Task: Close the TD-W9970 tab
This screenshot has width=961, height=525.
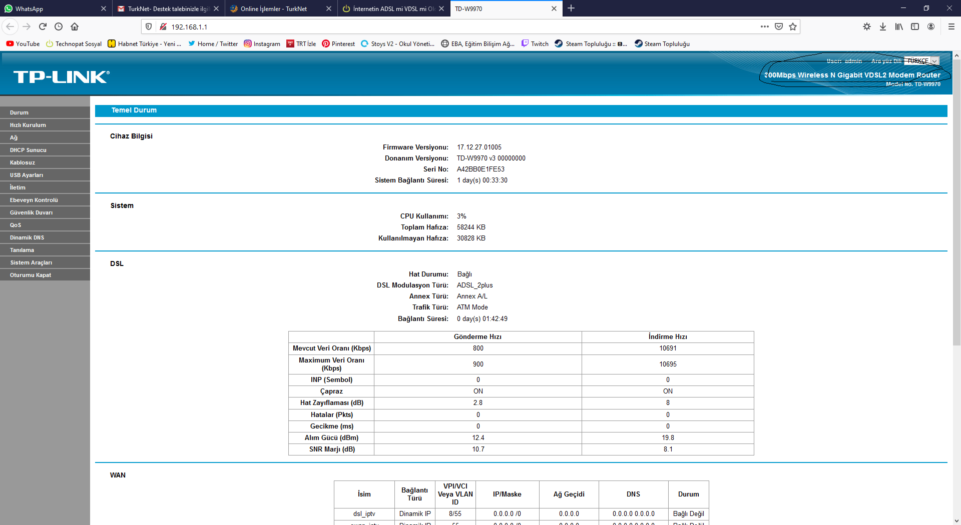Action: click(554, 8)
